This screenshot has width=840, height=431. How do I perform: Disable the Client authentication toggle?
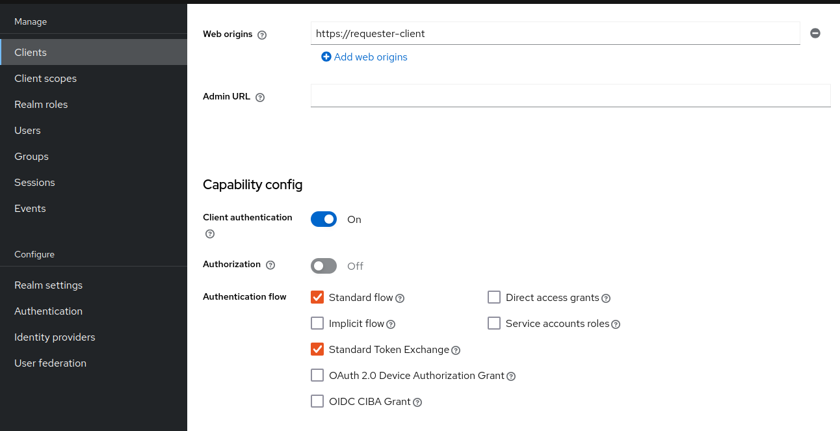323,219
